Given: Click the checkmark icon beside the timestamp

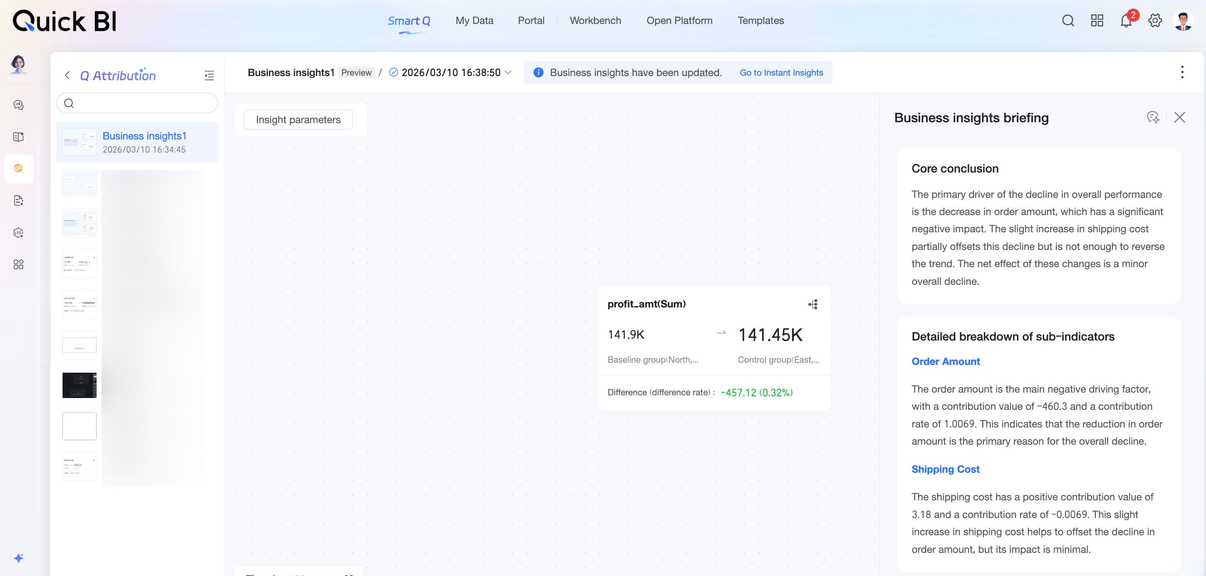Looking at the screenshot, I should pyautogui.click(x=393, y=72).
